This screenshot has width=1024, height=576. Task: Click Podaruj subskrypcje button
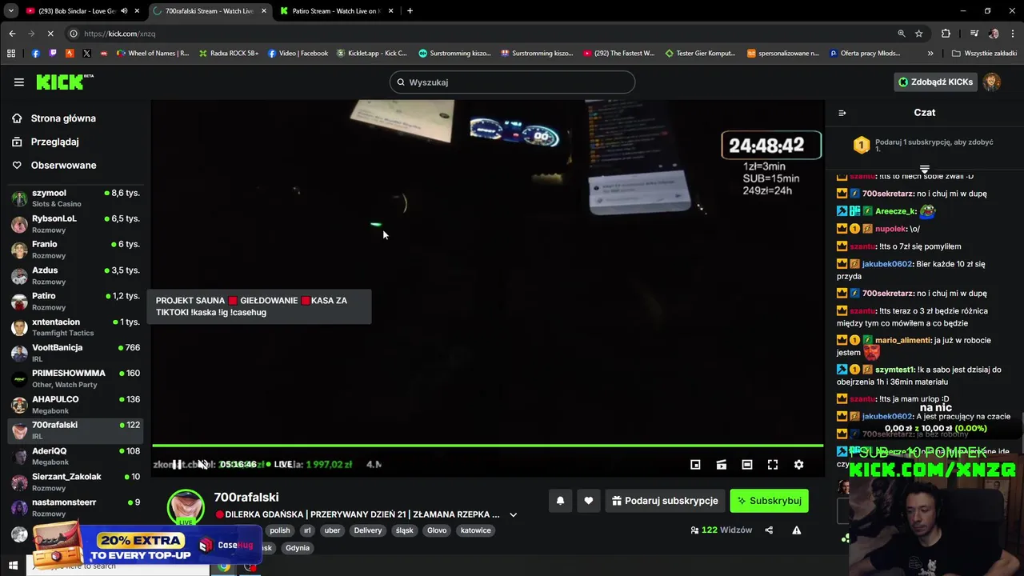pyautogui.click(x=665, y=501)
